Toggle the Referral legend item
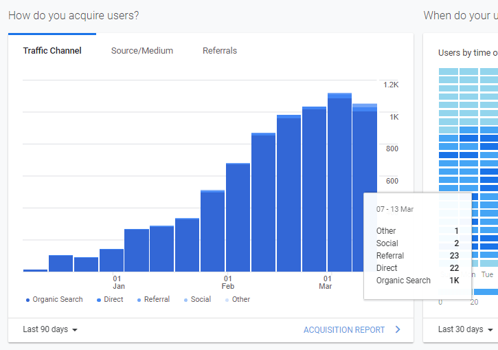This screenshot has height=350, width=498. (x=156, y=300)
